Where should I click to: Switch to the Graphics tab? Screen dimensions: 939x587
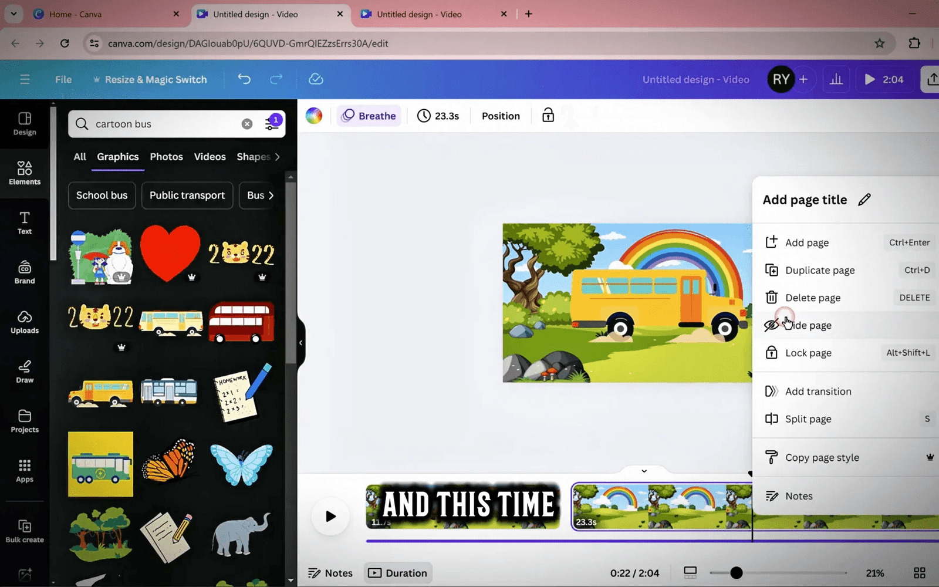tap(118, 157)
